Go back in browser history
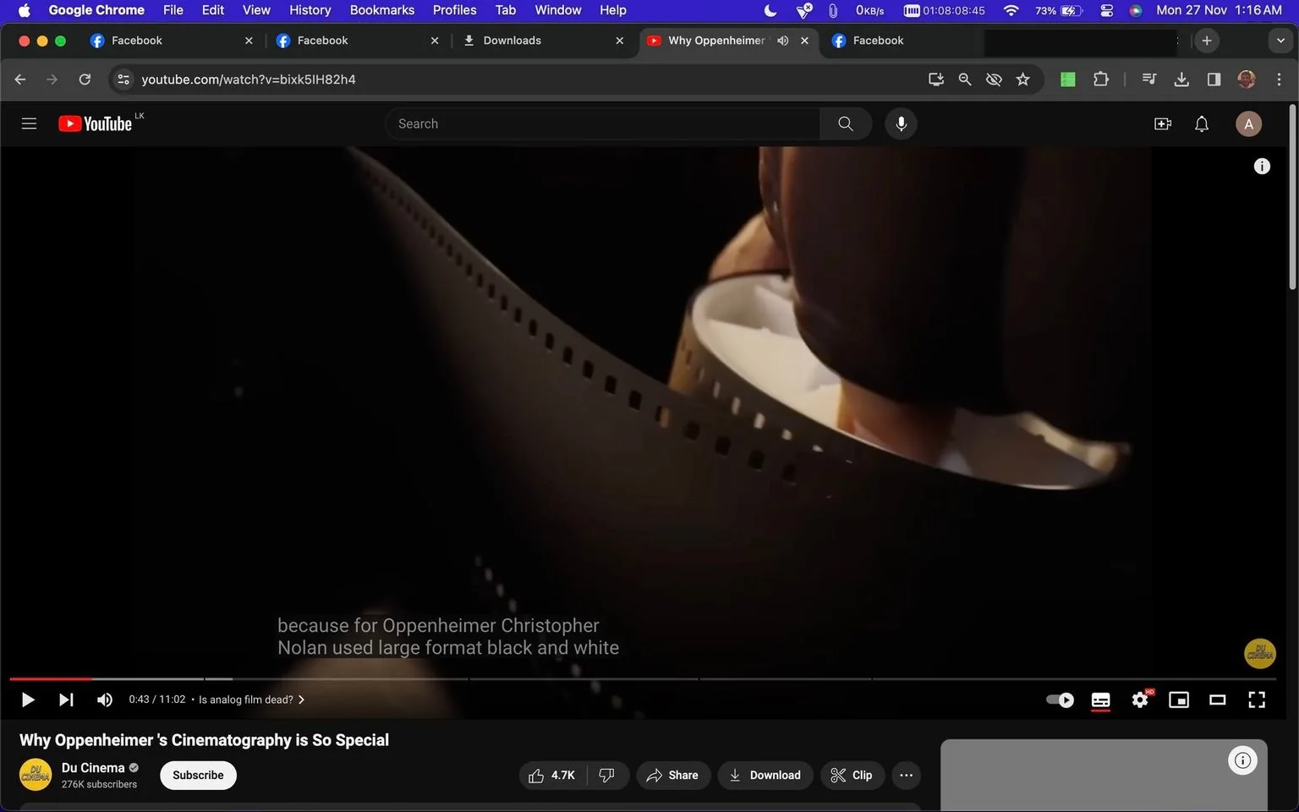This screenshot has width=1299, height=812. 20,80
